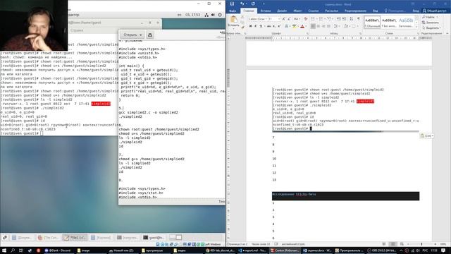Open Справка menu in terminal window
The image size is (451, 254).
(77, 30)
